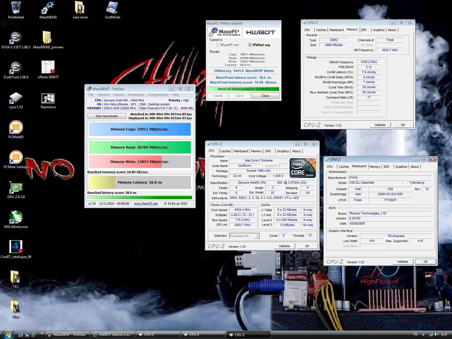Click the HWBOT logo banner
This screenshot has width=452, height=339.
(261, 32)
